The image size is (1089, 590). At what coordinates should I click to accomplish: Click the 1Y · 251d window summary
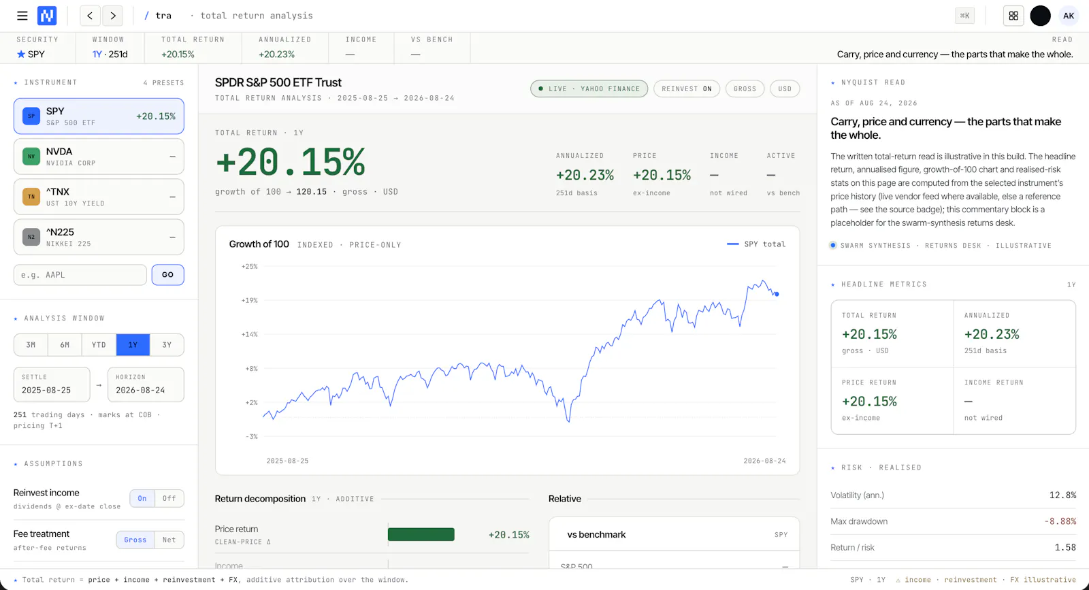click(110, 54)
